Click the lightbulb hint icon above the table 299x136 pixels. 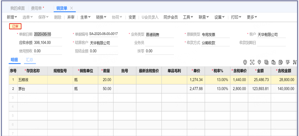(x=245, y=62)
